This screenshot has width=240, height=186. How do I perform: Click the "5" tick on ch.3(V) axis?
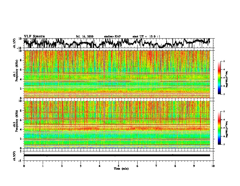coord(21,151)
